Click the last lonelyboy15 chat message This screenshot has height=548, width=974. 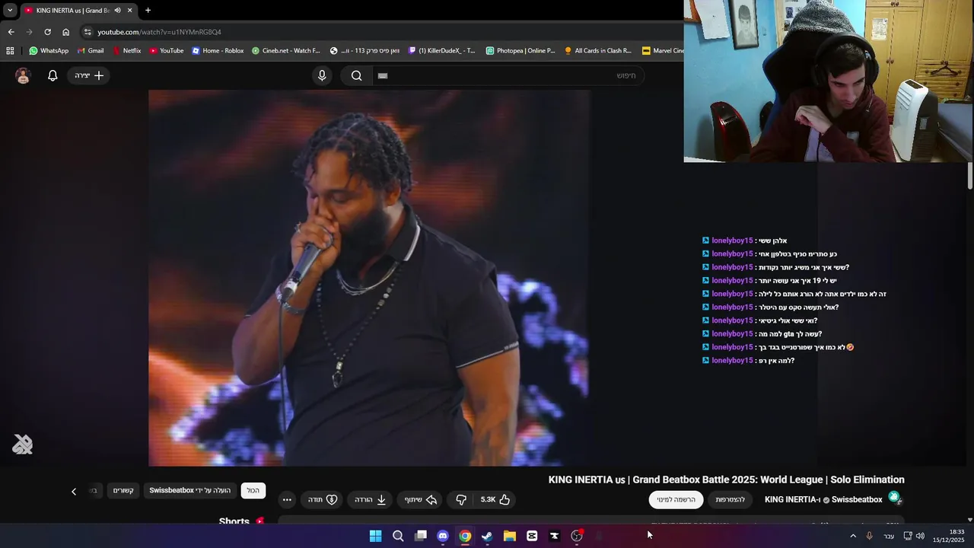coord(749,360)
